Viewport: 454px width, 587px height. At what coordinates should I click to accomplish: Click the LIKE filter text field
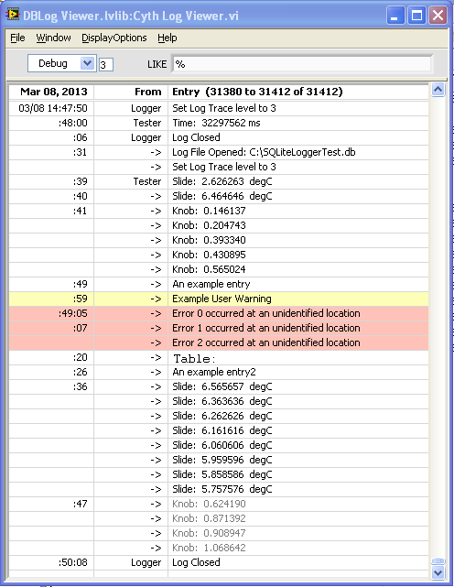coord(302,64)
